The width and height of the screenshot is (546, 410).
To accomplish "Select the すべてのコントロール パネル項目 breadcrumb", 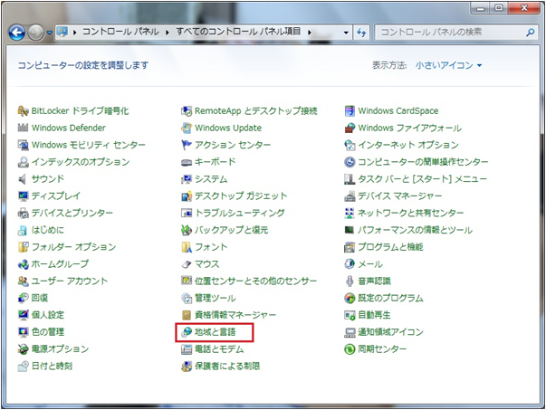I will coord(238,32).
